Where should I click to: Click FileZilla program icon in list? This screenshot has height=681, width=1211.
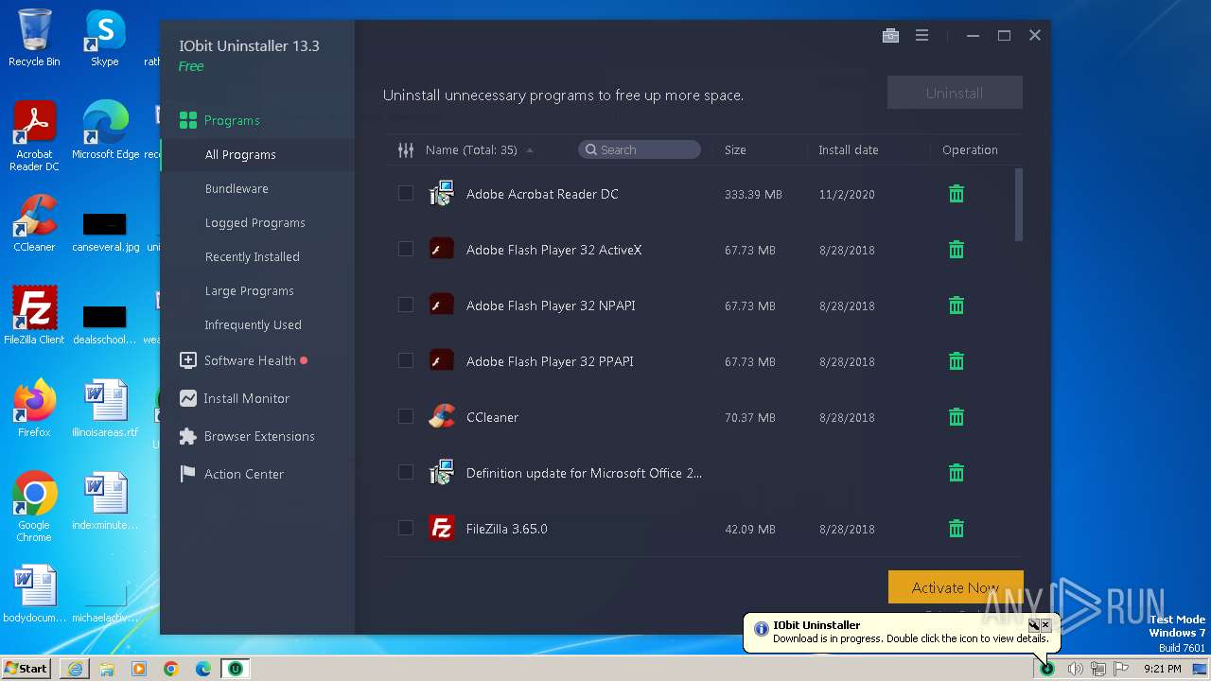442,529
